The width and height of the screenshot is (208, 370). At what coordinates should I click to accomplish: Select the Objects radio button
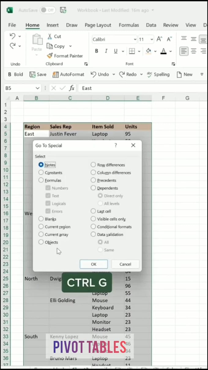point(41,242)
